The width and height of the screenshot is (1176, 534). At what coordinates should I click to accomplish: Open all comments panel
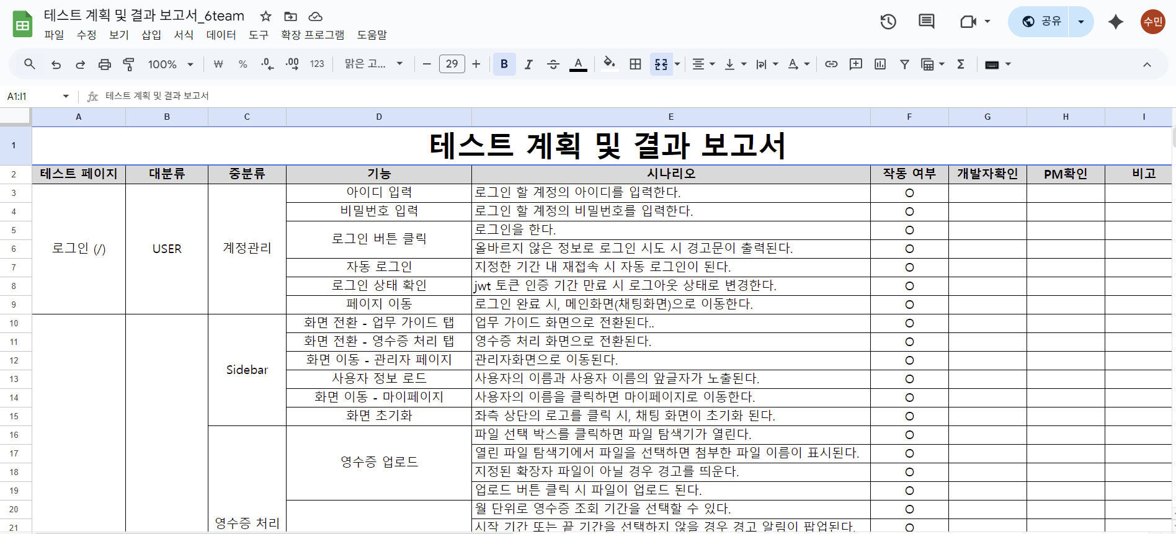coord(927,22)
